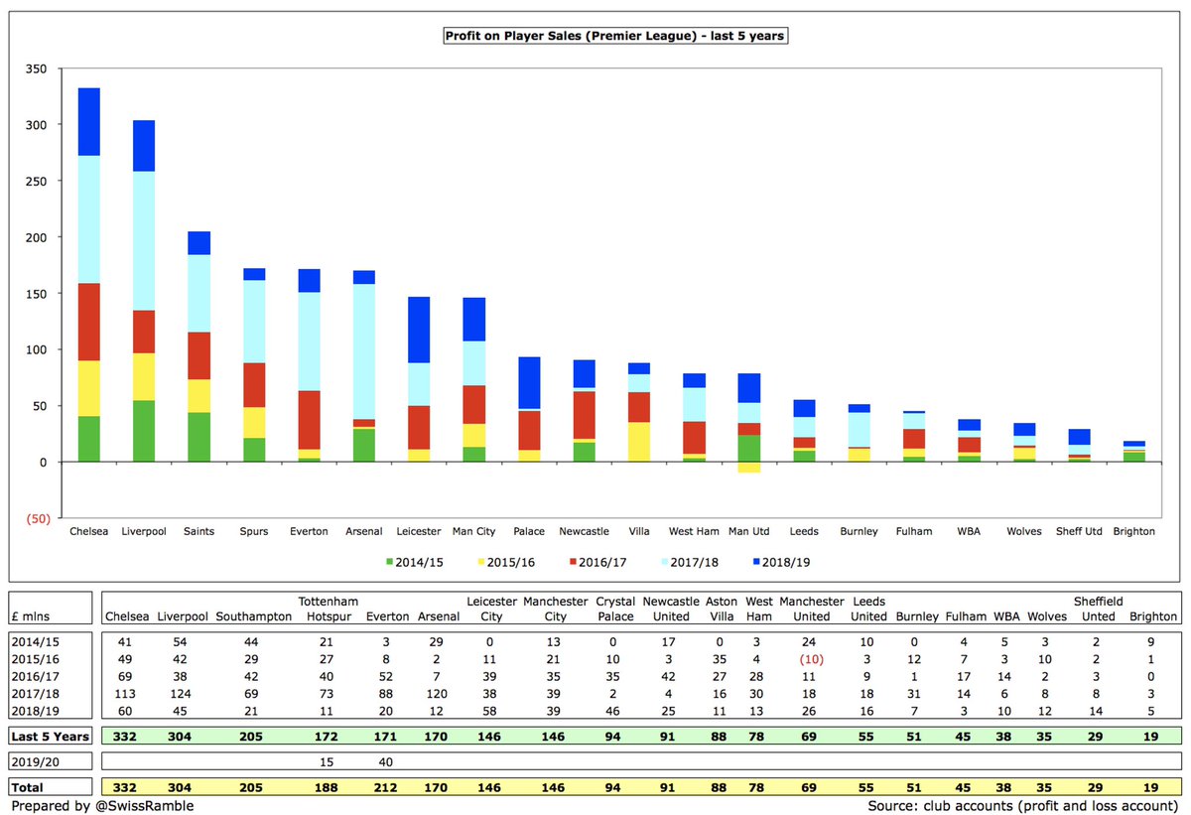Click the yellow 2015/16 legend swatch
1191x815 pixels.
(x=482, y=562)
